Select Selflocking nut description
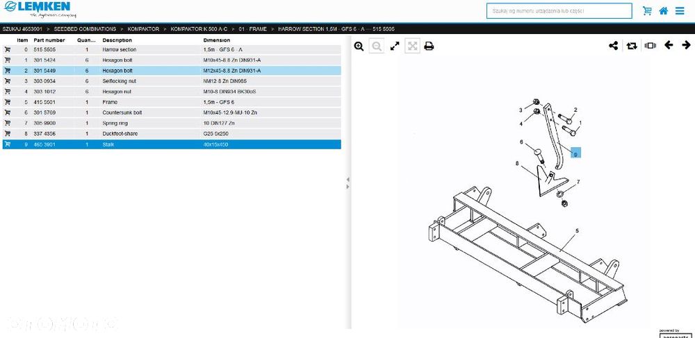695x338 pixels. (120, 81)
